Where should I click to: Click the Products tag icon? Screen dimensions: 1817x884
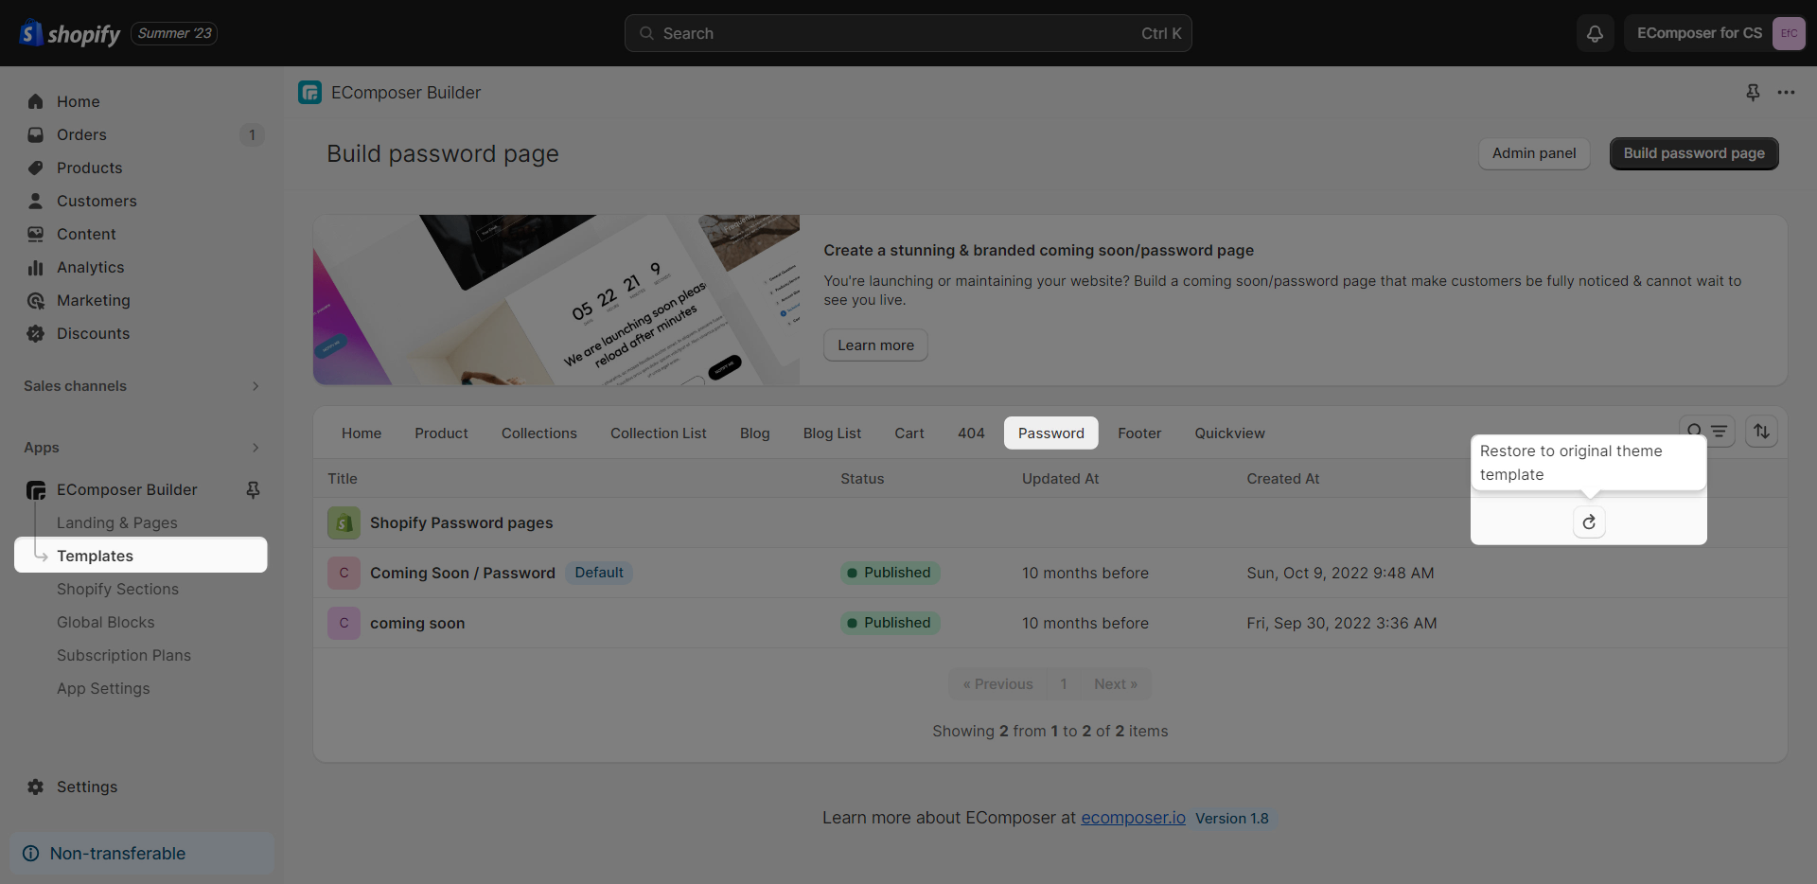[36, 168]
